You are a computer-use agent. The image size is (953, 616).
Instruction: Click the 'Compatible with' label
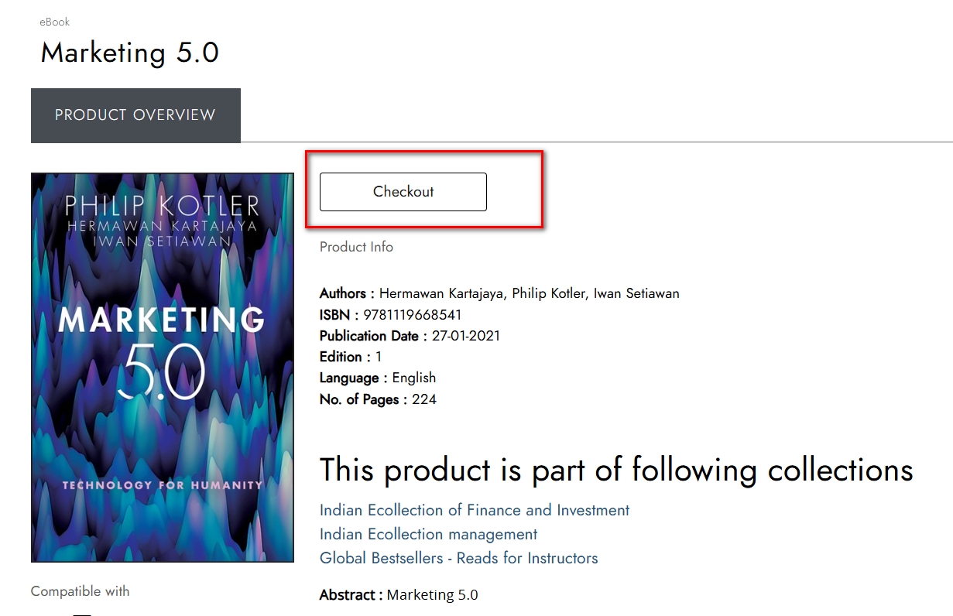tap(80, 591)
